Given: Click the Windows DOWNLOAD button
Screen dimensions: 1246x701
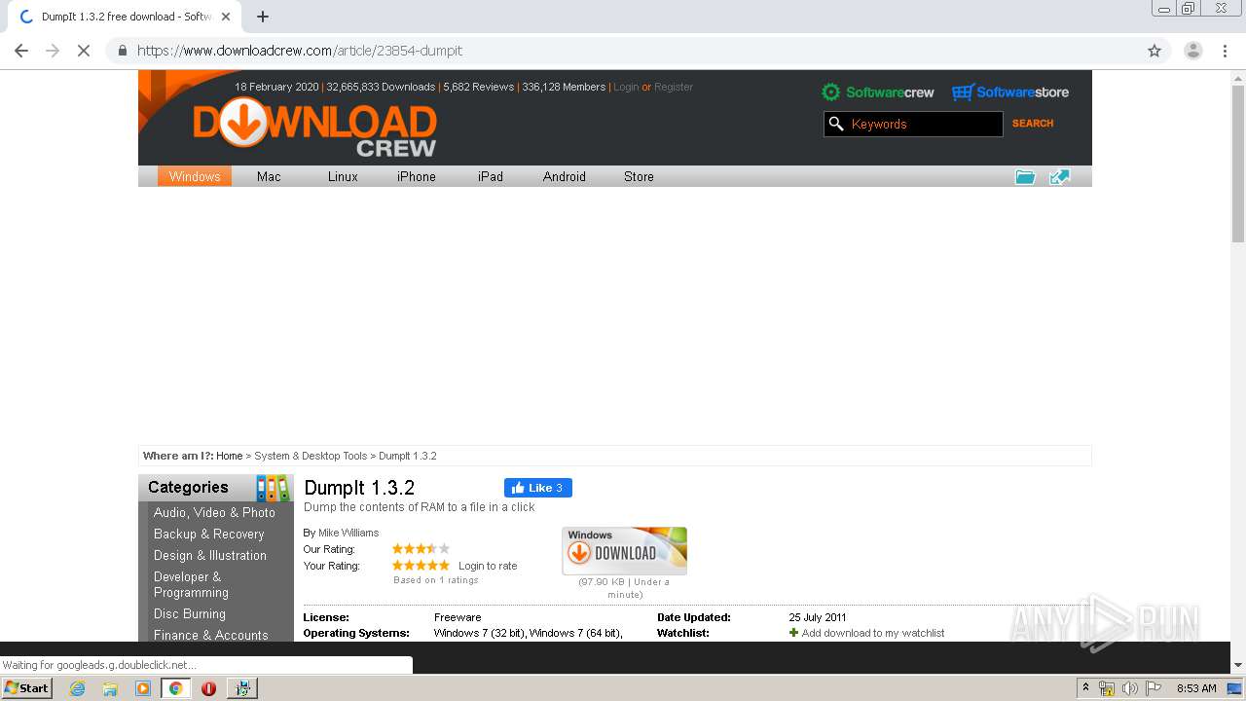Looking at the screenshot, I should [x=625, y=551].
